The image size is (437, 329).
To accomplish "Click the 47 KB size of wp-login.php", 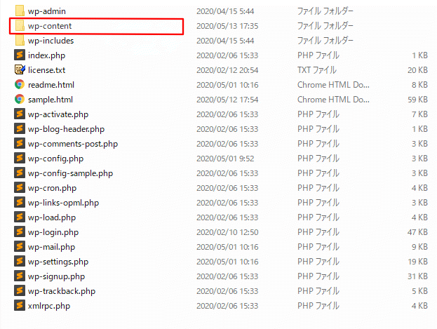I will pyautogui.click(x=417, y=232).
